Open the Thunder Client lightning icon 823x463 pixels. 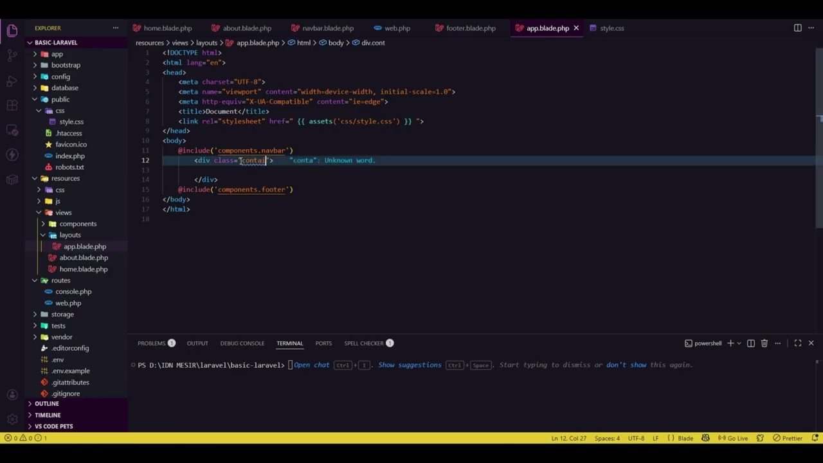12,155
